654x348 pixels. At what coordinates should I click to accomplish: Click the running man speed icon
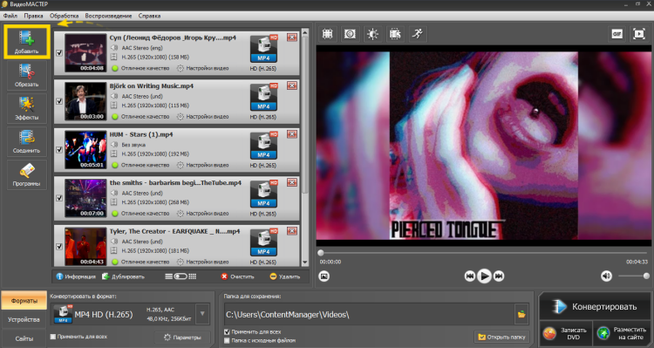pos(417,34)
